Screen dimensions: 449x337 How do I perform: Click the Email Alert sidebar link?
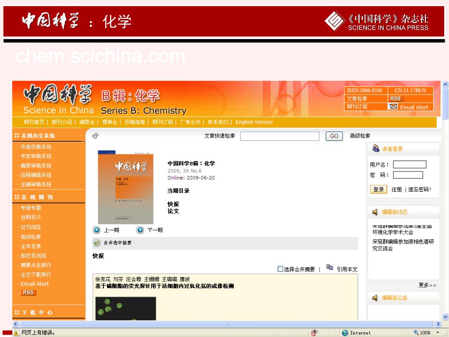(35, 284)
